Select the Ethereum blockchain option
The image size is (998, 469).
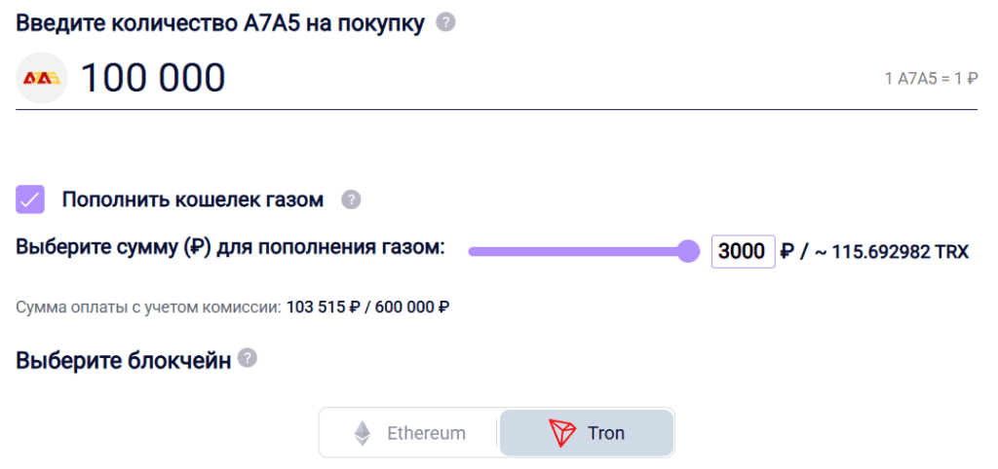coord(409,433)
